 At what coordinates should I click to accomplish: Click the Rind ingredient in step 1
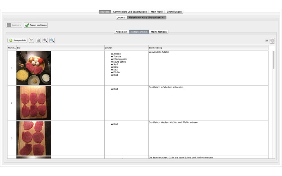(x=116, y=75)
